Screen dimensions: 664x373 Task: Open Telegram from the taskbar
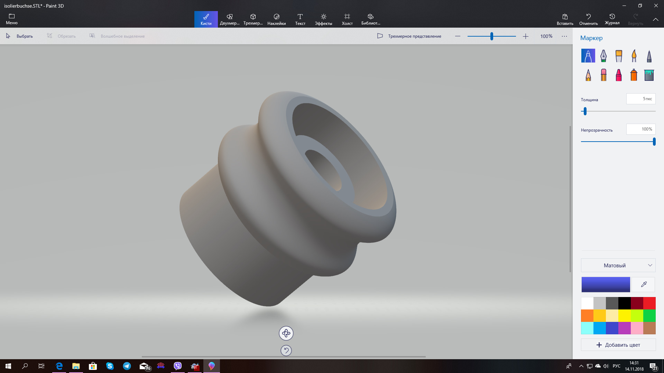coord(127,366)
